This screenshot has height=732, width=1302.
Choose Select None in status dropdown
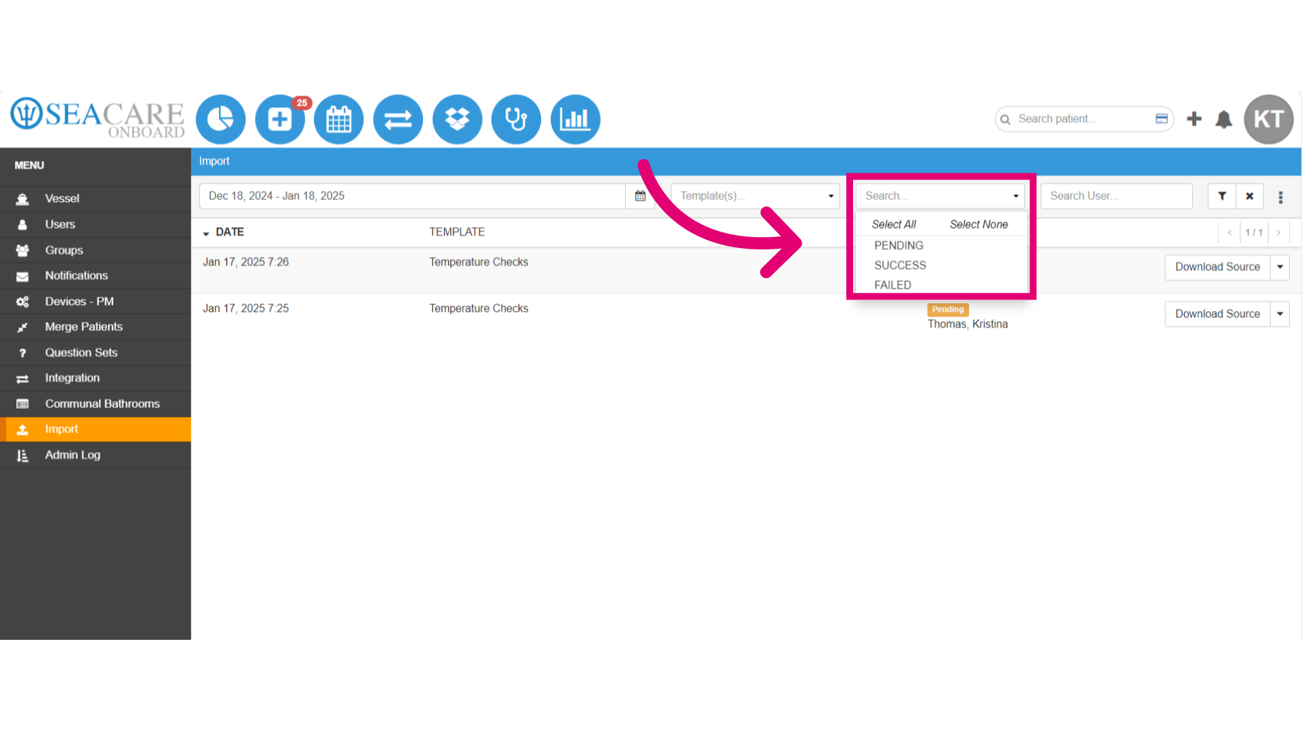(x=979, y=224)
